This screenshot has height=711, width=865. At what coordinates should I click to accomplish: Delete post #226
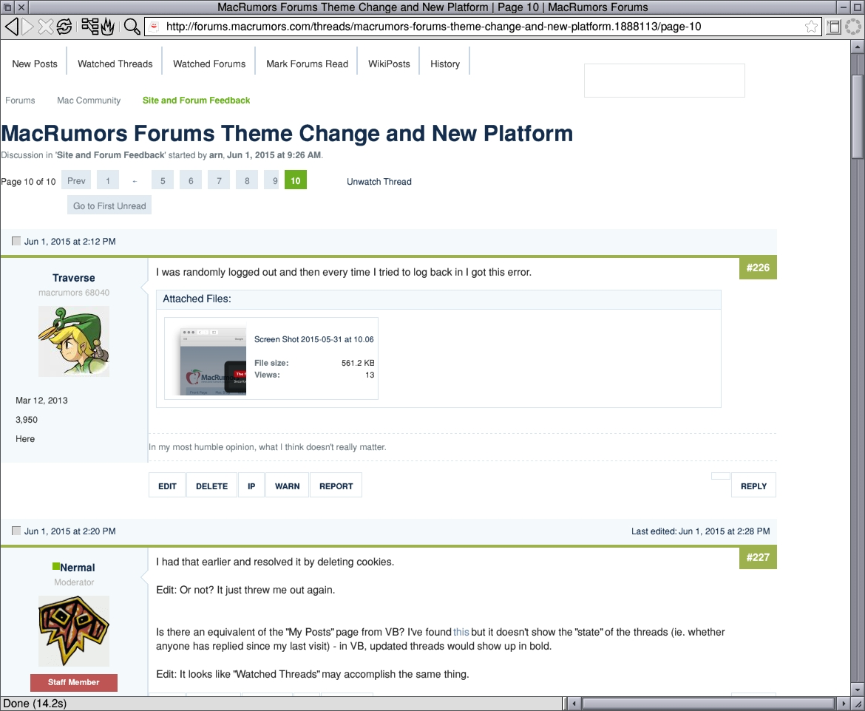coord(212,486)
